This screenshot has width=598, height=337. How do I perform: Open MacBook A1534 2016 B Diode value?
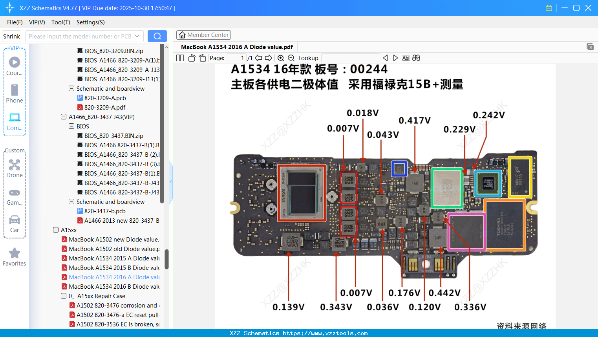[x=114, y=286]
